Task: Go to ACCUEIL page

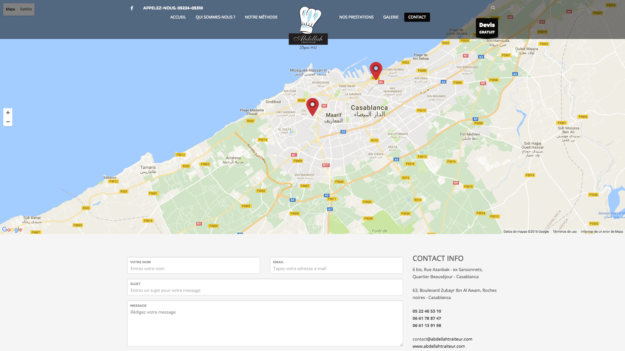Action: [178, 17]
